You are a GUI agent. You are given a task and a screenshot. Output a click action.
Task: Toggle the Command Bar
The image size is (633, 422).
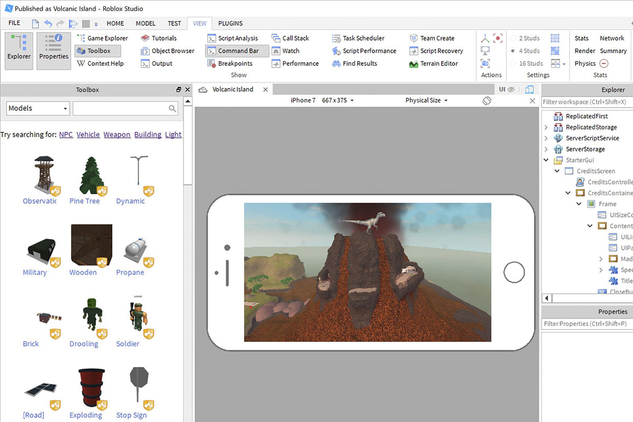coord(237,51)
